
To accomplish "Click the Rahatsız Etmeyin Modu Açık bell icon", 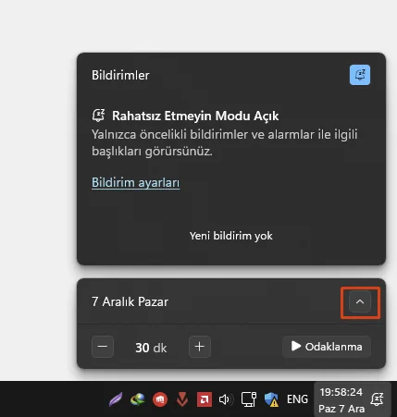I will pos(98,116).
